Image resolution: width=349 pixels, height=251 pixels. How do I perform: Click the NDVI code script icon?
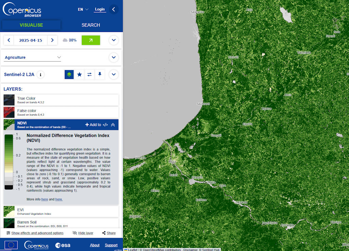coord(105,125)
